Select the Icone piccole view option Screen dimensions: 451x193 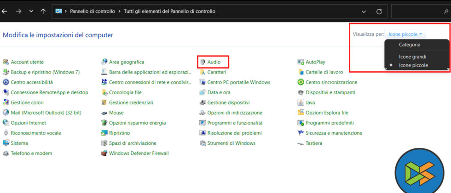pyautogui.click(x=413, y=65)
